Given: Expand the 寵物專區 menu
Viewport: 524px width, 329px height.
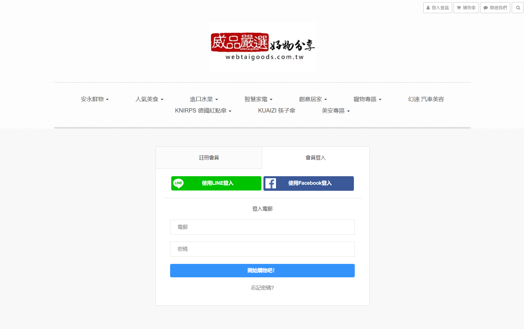Looking at the screenshot, I should tap(367, 99).
